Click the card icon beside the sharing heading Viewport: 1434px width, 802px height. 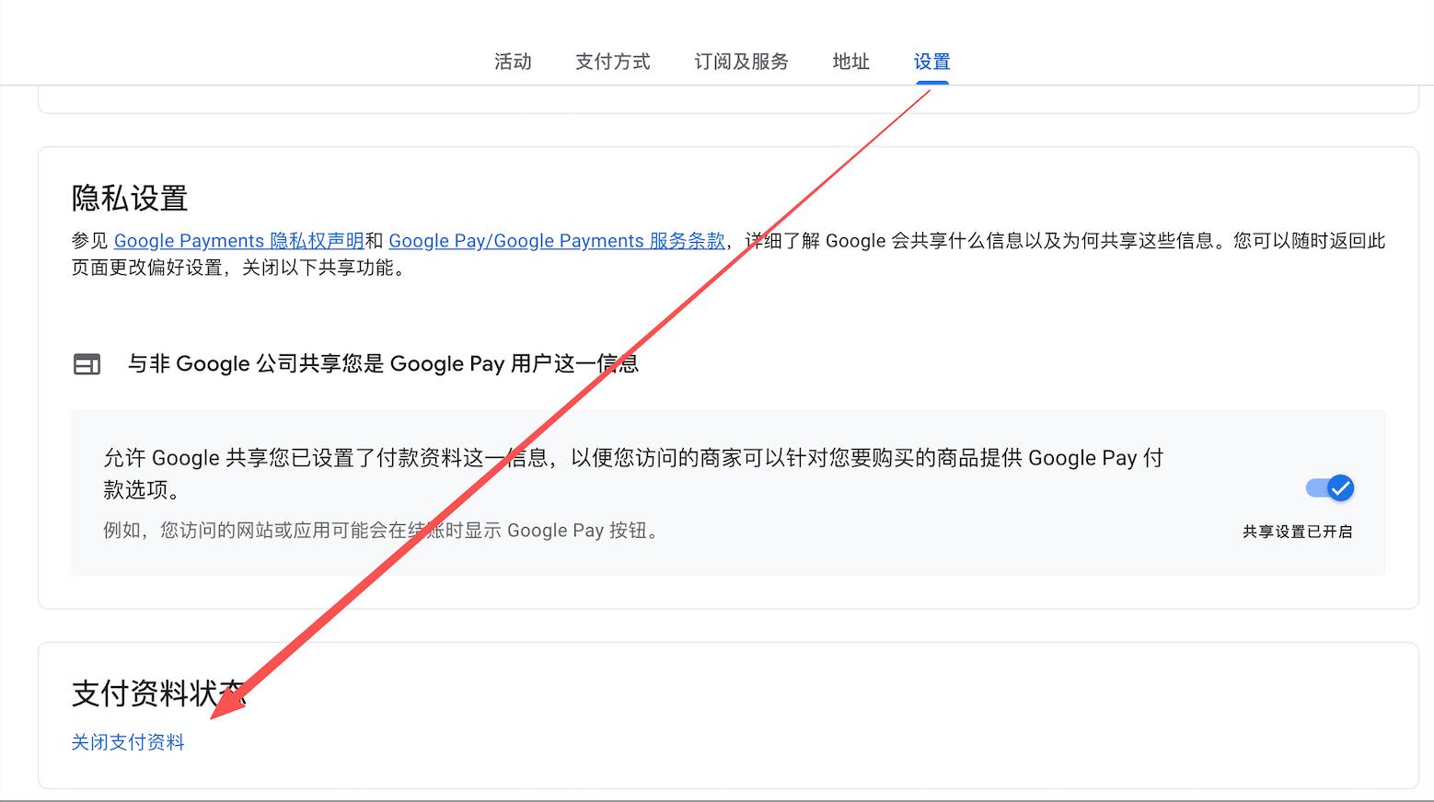pos(87,364)
